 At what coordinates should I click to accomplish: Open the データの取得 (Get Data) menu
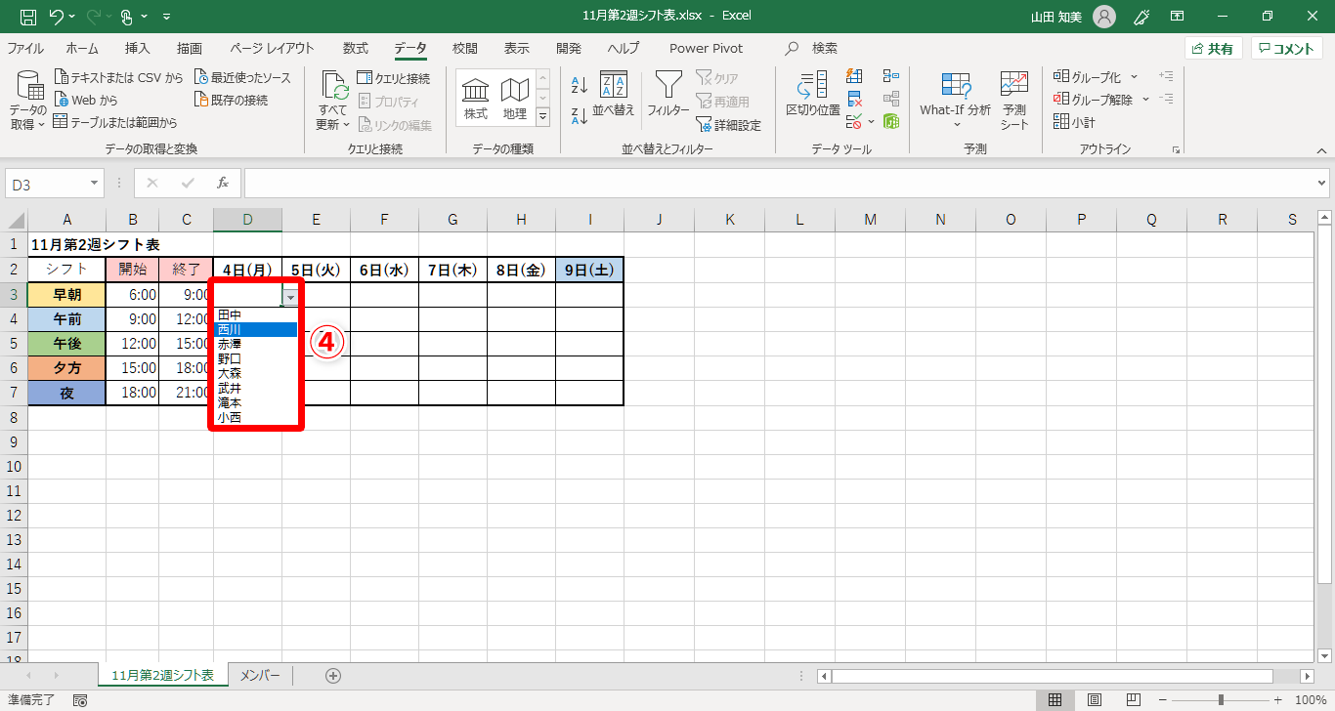tap(28, 103)
